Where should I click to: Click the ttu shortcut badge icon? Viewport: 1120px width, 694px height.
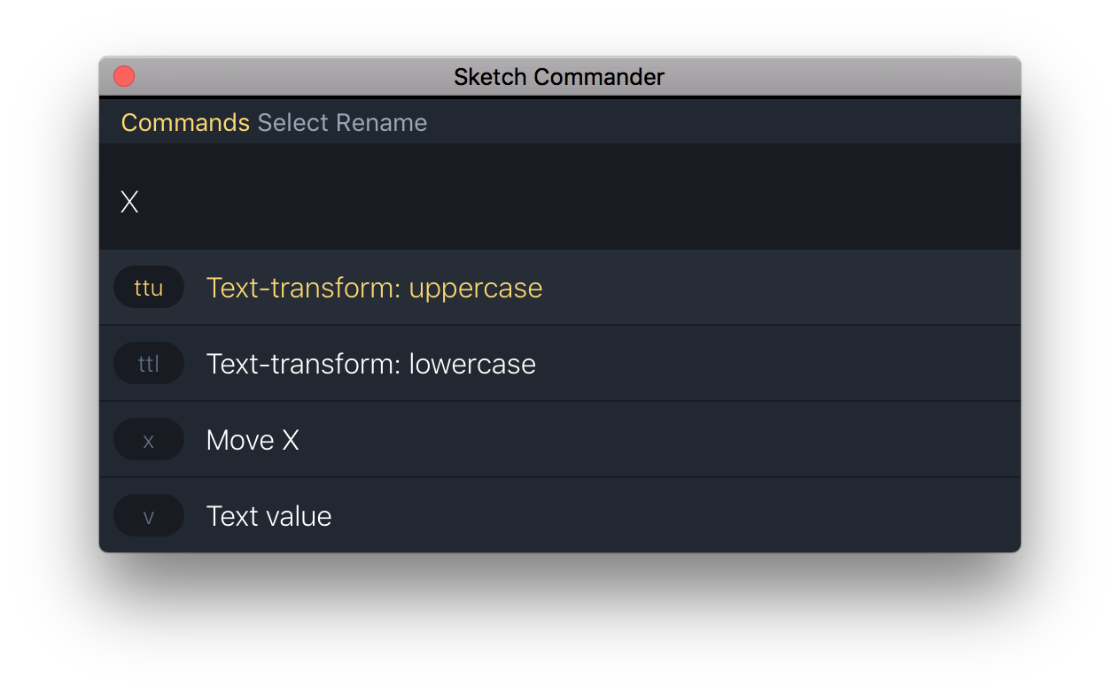click(148, 287)
